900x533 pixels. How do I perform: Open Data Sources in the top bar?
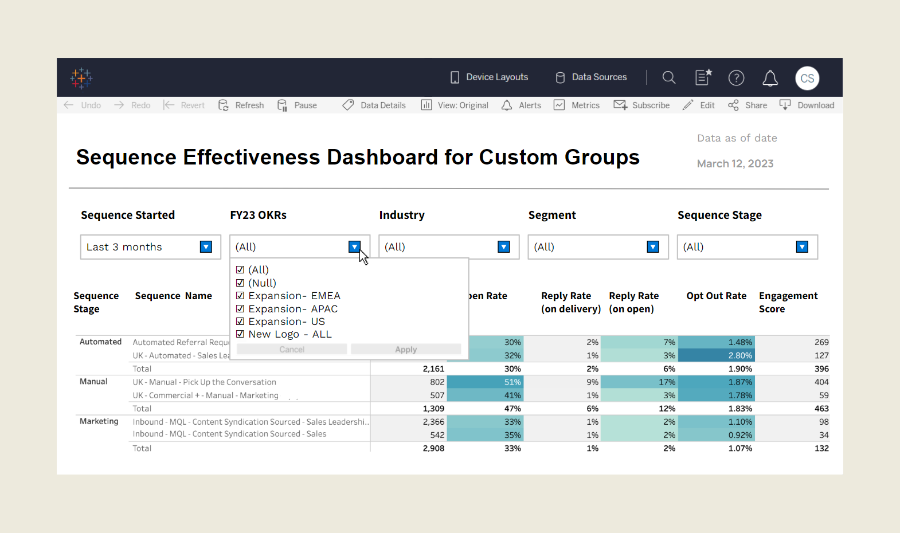pos(591,77)
